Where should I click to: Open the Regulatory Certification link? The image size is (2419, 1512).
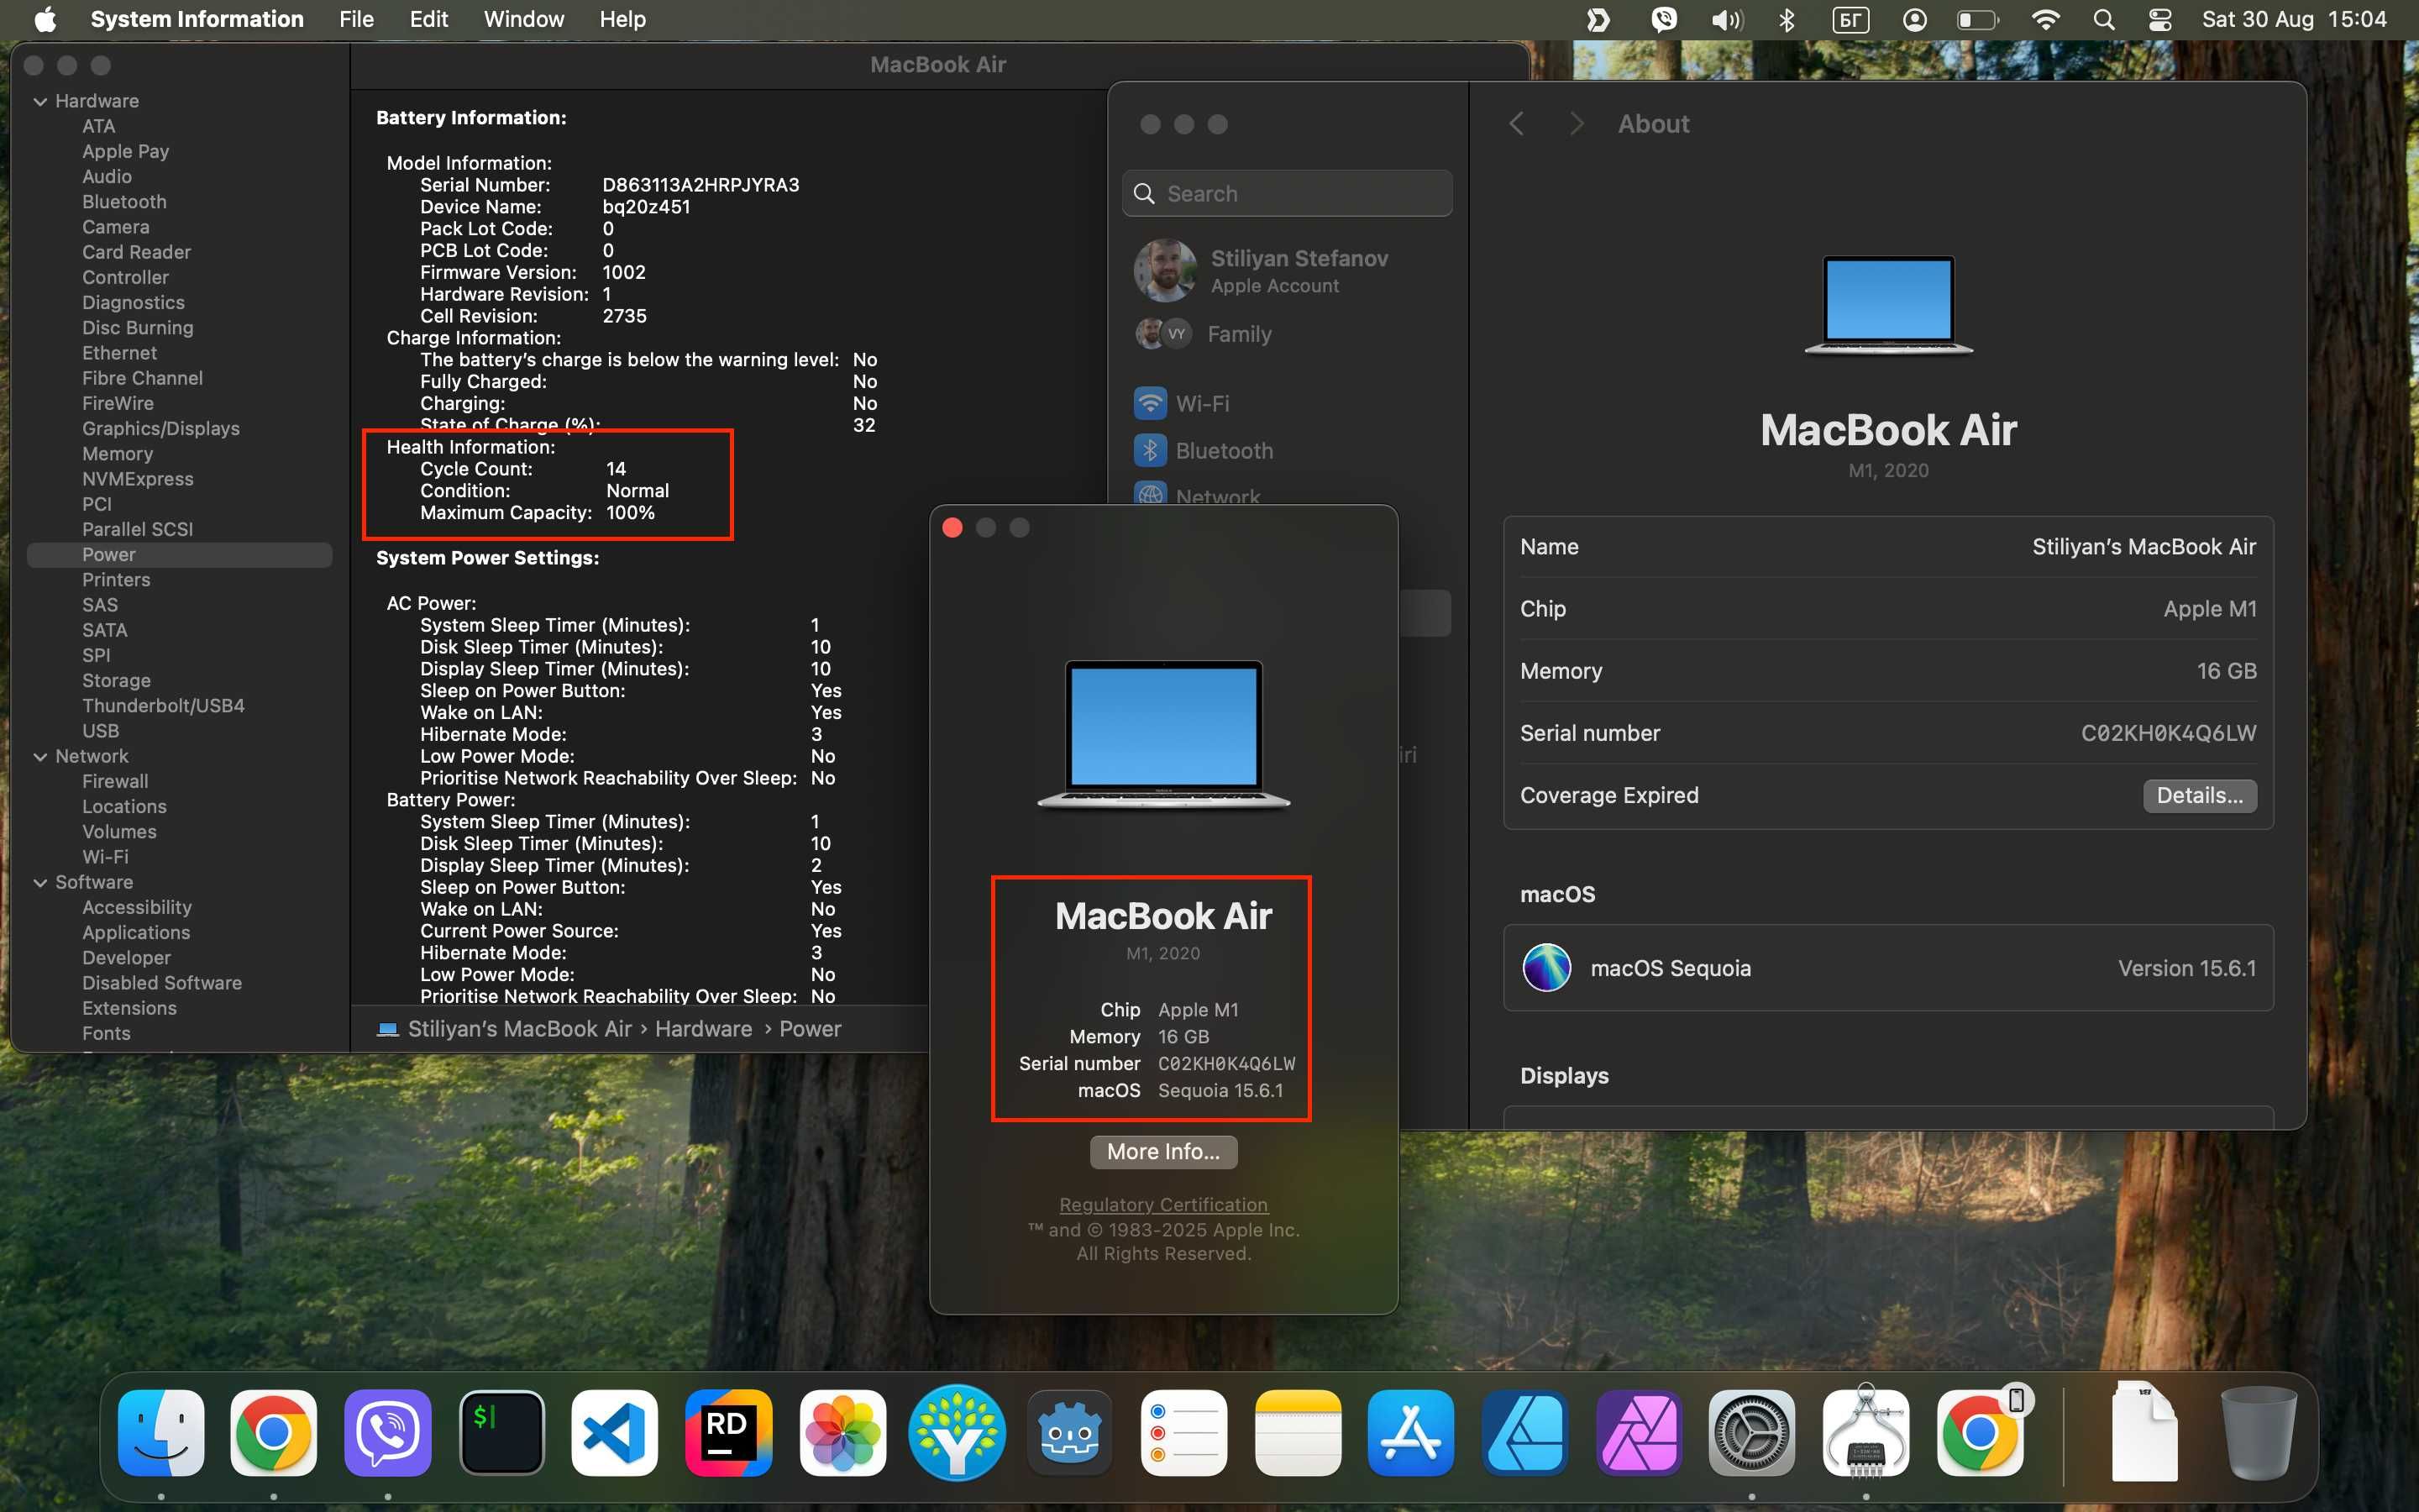pyautogui.click(x=1162, y=1204)
